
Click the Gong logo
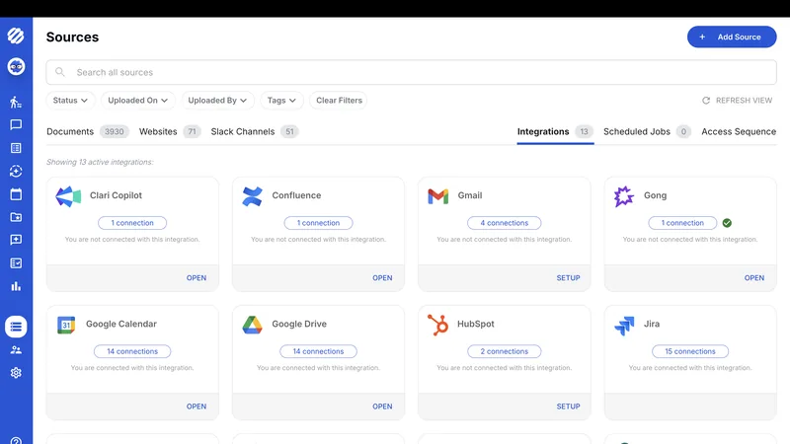point(624,196)
